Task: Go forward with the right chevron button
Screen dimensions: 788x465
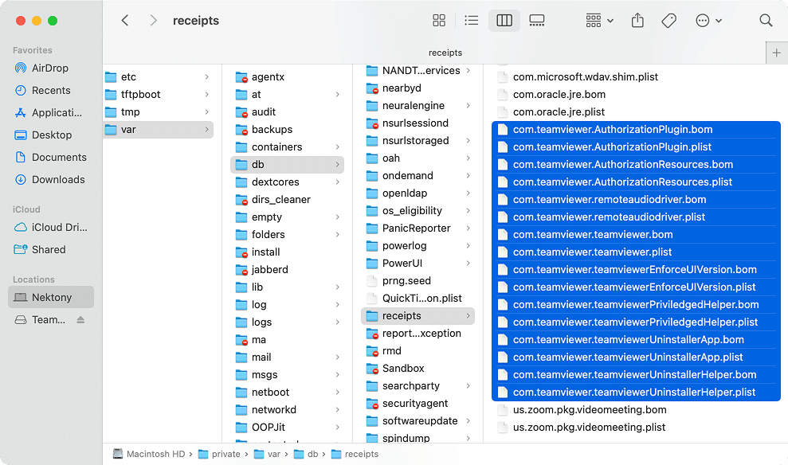Action: point(153,21)
